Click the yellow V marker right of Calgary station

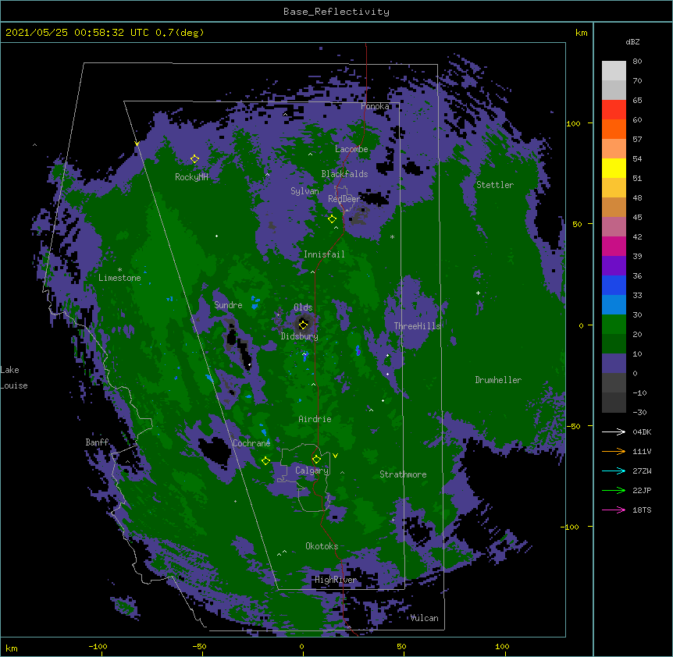click(x=335, y=456)
